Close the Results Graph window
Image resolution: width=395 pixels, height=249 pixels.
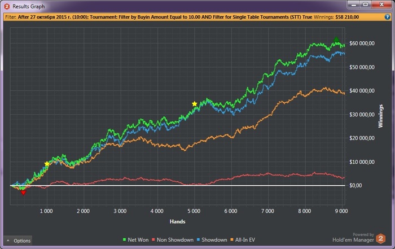coord(381,5)
